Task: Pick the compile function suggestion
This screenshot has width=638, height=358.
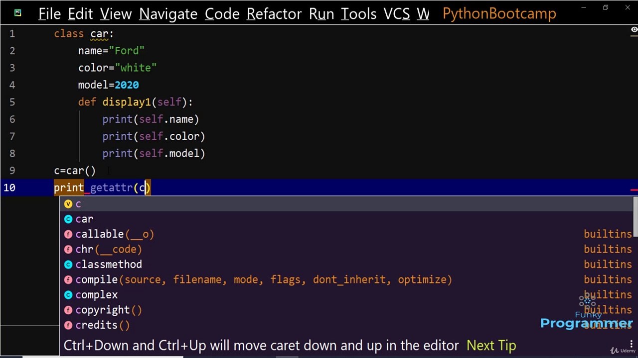Action: coord(346,279)
